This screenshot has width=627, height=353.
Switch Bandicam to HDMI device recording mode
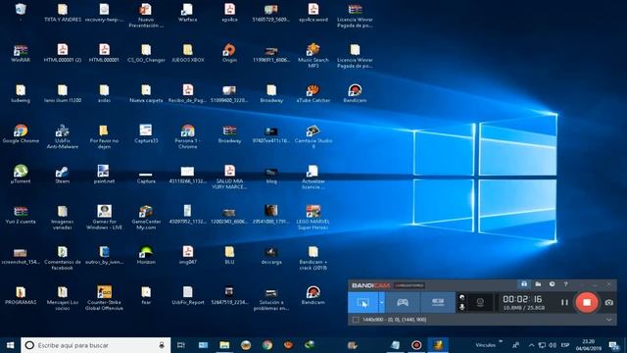(438, 303)
